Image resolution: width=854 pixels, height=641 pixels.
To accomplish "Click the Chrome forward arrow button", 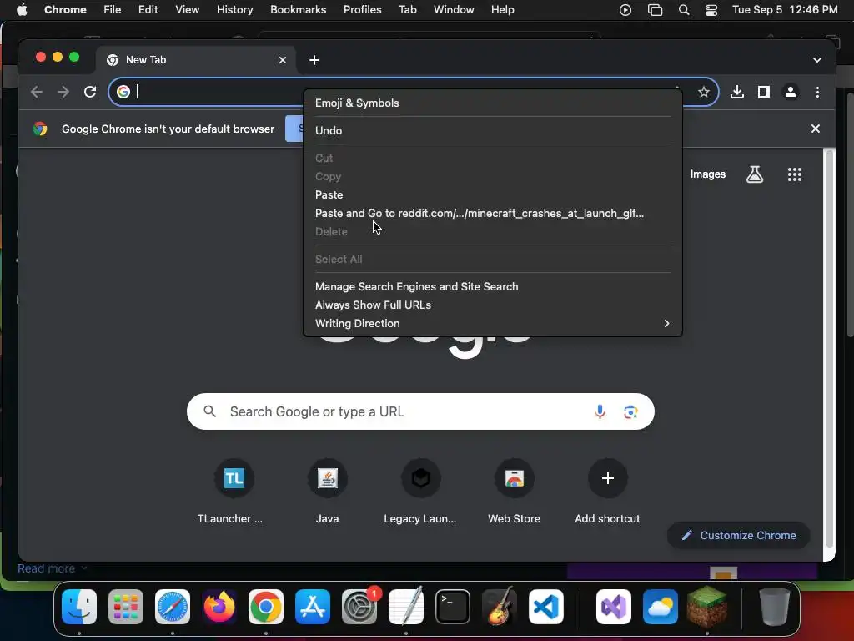I will point(63,92).
